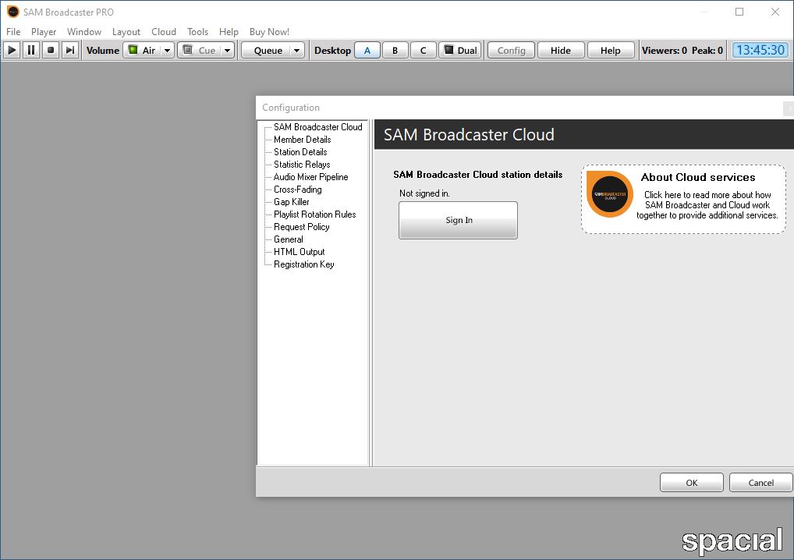Image resolution: width=794 pixels, height=560 pixels.
Task: Click the SAM Broadcaster Cloud logo icon
Action: click(610, 194)
